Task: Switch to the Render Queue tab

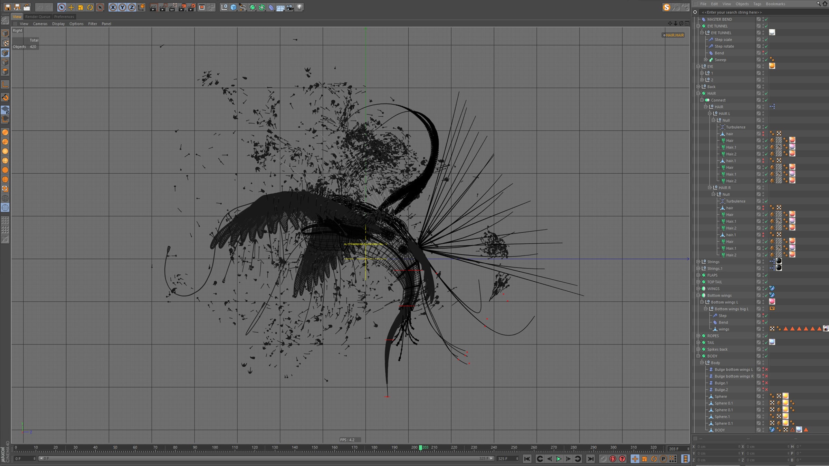Action: (x=38, y=17)
